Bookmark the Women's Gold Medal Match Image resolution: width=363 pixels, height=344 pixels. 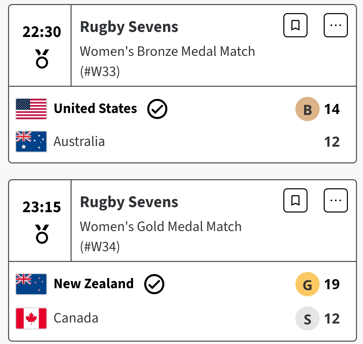pos(295,200)
